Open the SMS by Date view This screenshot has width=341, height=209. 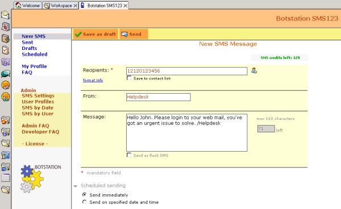point(38,108)
